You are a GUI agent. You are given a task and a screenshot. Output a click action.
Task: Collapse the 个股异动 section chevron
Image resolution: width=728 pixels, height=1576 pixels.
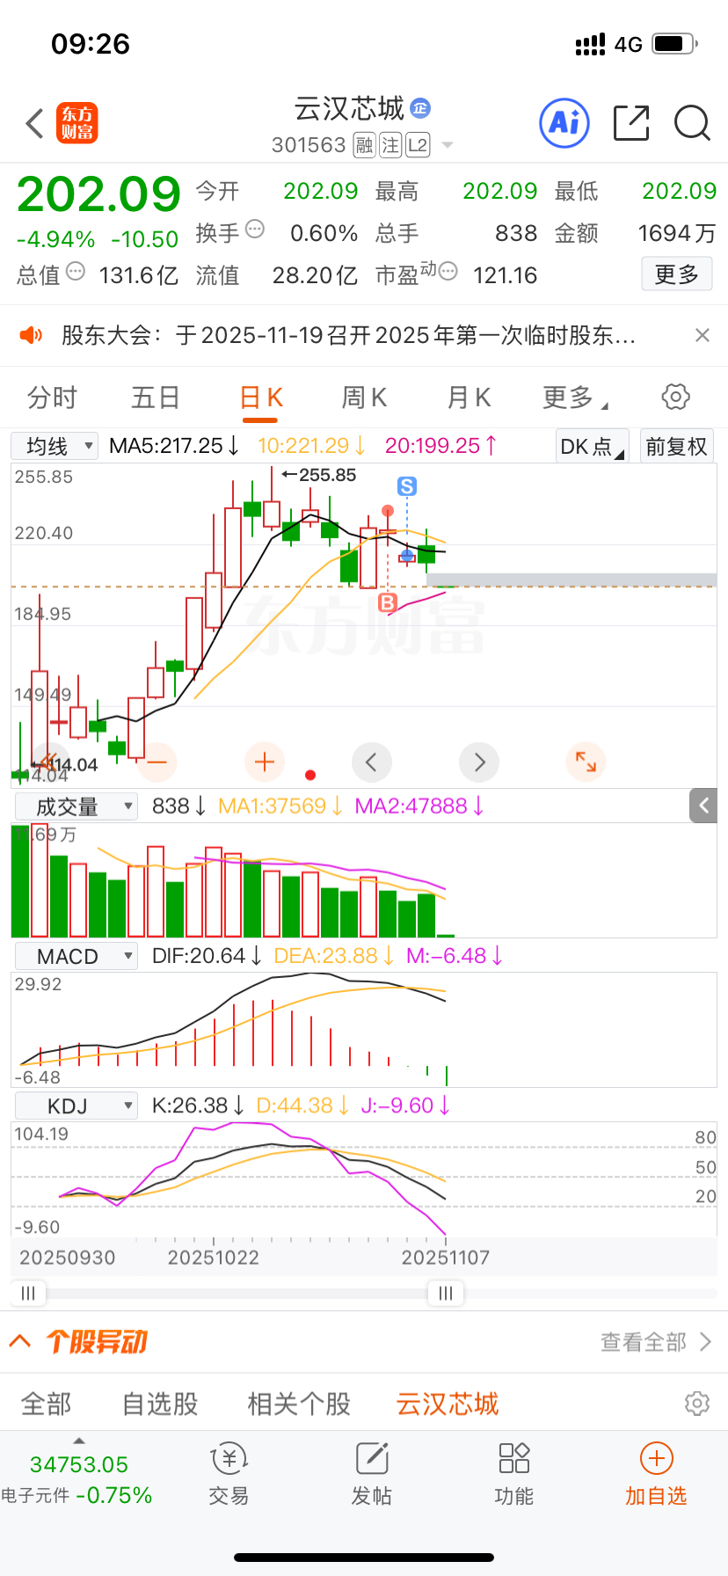click(20, 1341)
